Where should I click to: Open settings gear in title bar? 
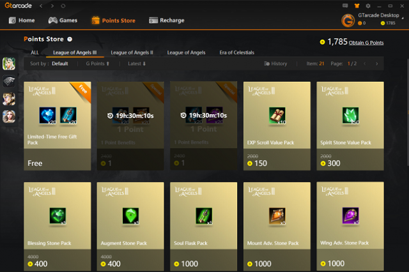click(368, 6)
